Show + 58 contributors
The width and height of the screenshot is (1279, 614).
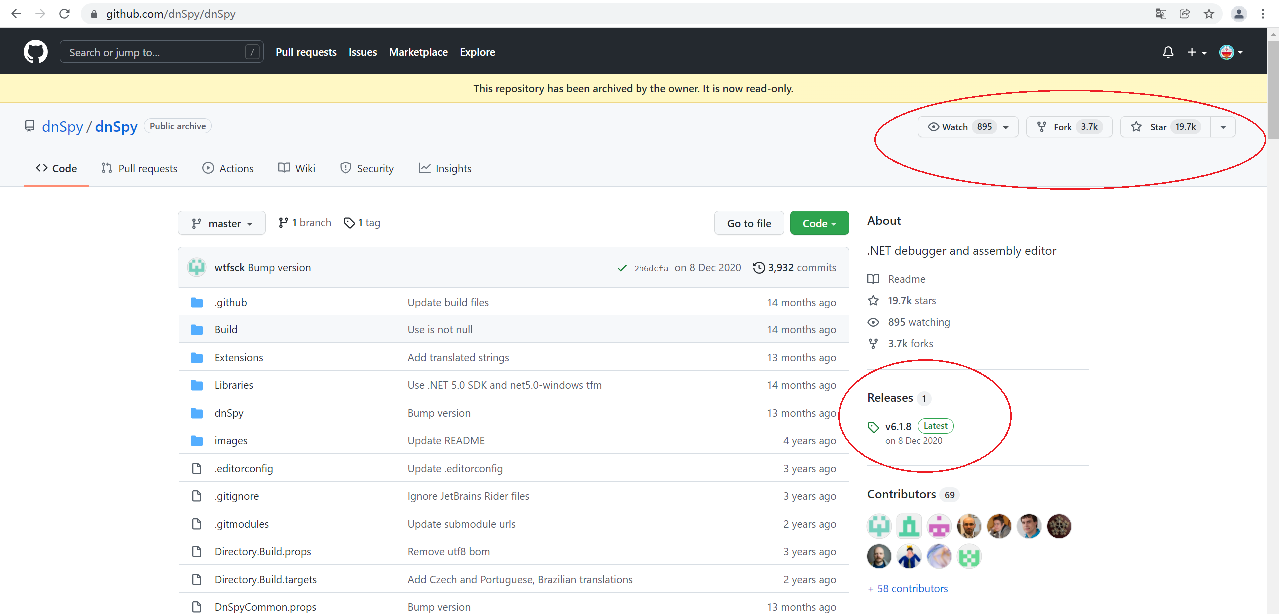click(907, 588)
